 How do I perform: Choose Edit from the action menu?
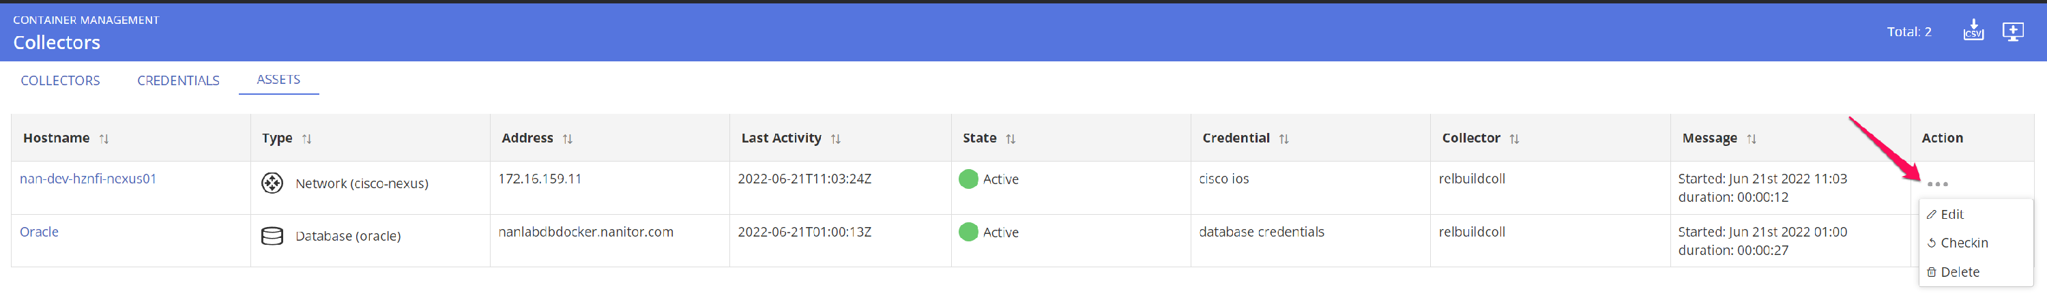coord(1951,214)
